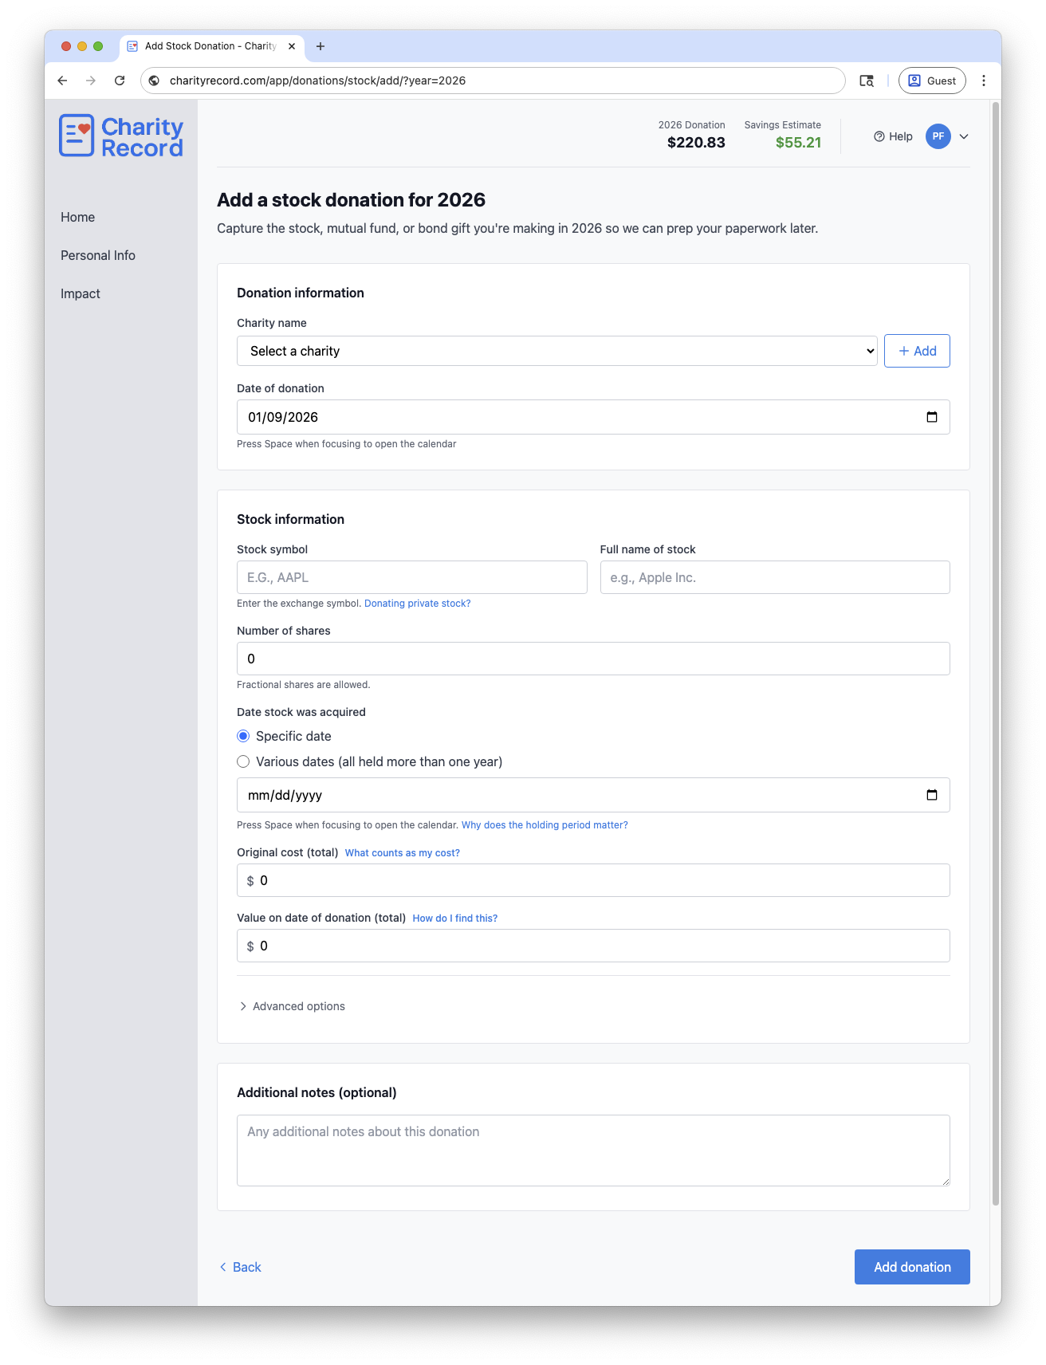The width and height of the screenshot is (1046, 1365).
Task: Click the PF profile avatar
Action: click(938, 136)
